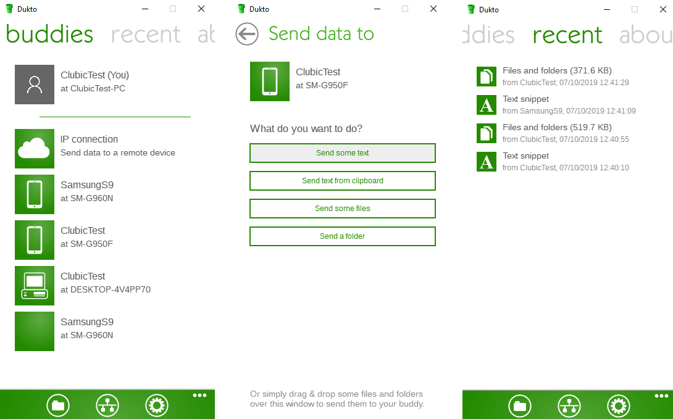This screenshot has height=419, width=673.
Task: Click the 'A' icon for the 12:40:10 text snippet
Action: point(487,162)
